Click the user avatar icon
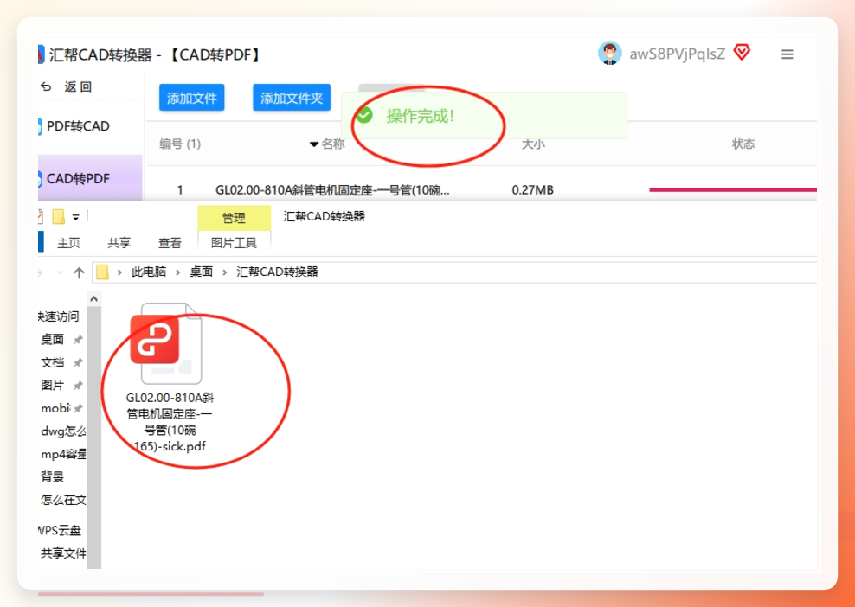 click(x=609, y=54)
